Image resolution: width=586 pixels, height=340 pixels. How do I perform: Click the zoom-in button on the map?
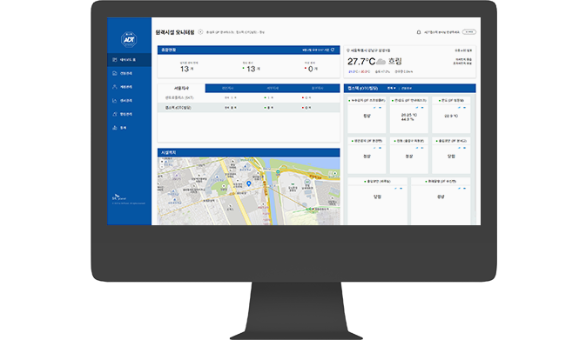pos(162,162)
